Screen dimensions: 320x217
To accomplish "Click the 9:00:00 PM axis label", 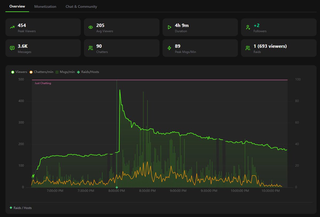I will 178,191.
